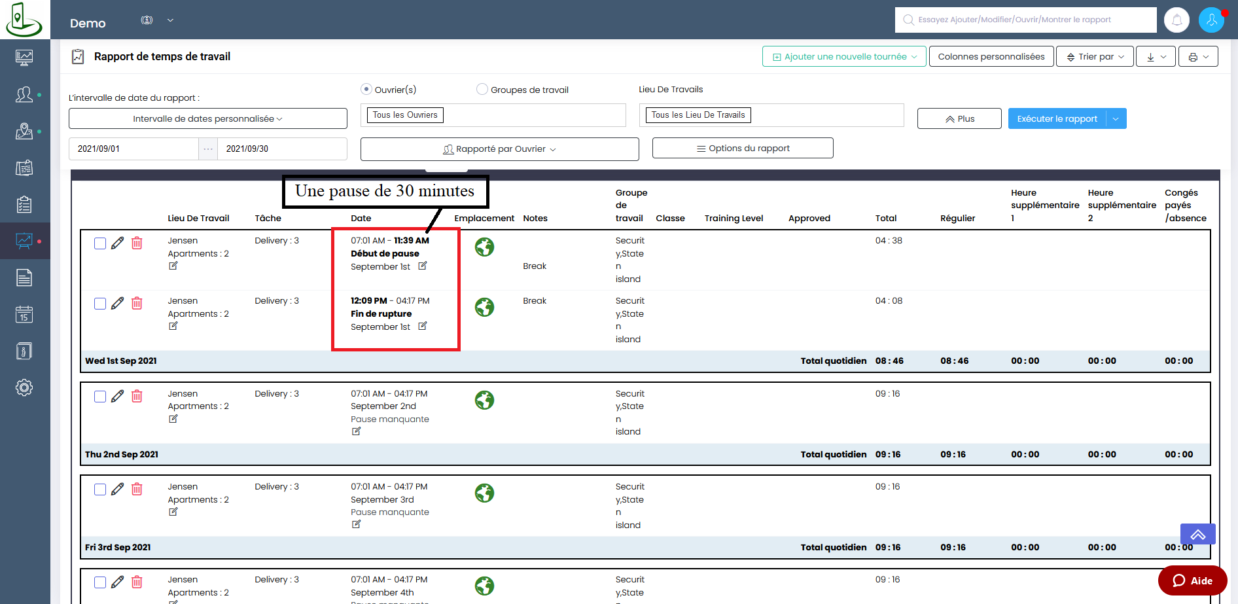Viewport: 1238px width, 604px height.
Task: Click the Exécuter le rapport button
Action: 1057,118
